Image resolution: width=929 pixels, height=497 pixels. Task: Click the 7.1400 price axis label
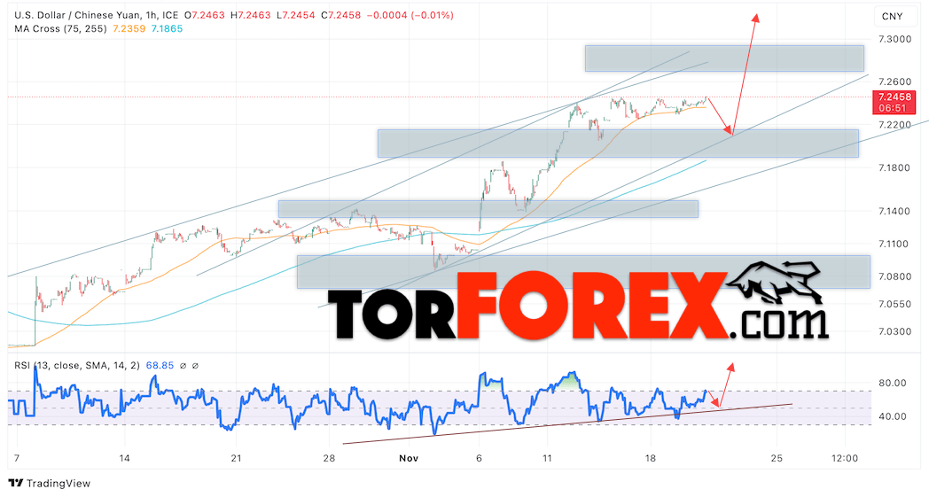[x=894, y=211]
